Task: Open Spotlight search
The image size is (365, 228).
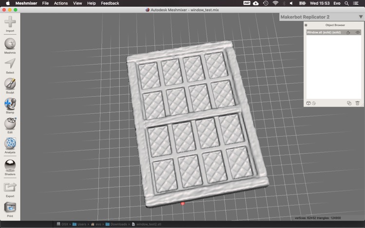Action: (x=347, y=3)
